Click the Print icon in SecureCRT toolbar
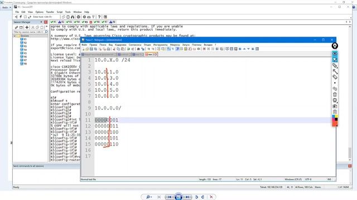357x200 pixels. point(89,17)
